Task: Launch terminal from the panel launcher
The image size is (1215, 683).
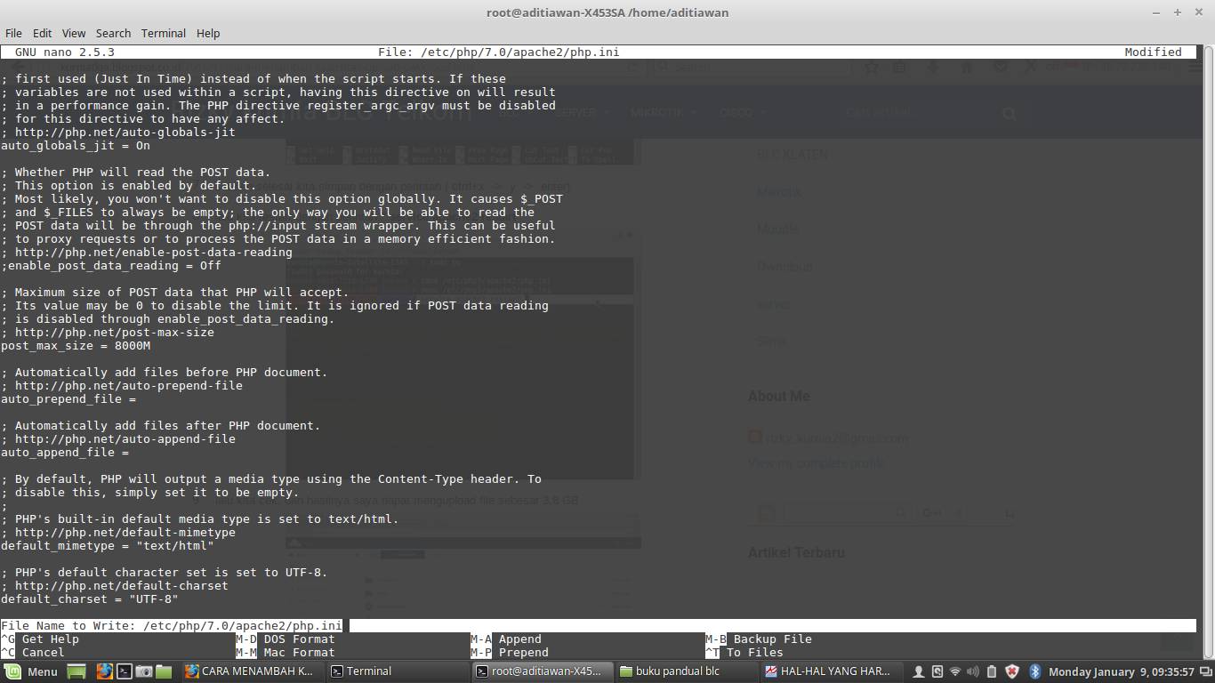Action: coord(125,671)
